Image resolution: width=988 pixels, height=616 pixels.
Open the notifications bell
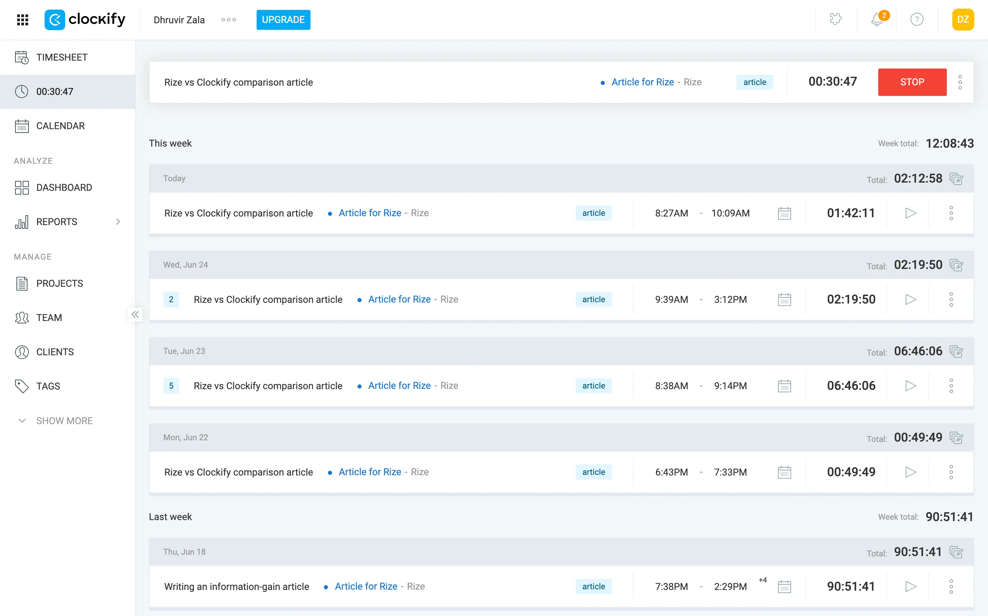point(877,19)
